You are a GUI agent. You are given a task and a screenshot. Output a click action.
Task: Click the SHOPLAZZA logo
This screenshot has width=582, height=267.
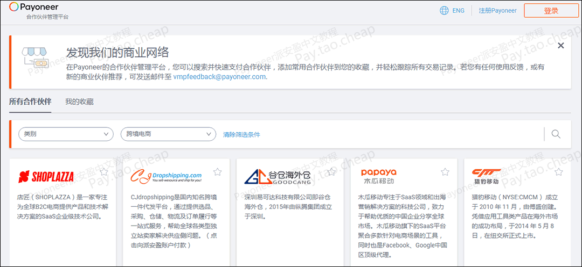[x=46, y=177]
